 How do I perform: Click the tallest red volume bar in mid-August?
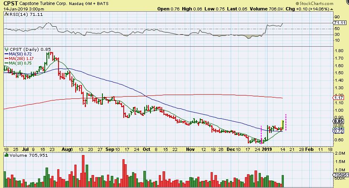pyautogui.click(x=83, y=171)
